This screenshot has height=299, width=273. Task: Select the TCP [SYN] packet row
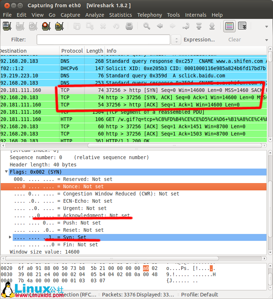tap(133, 90)
